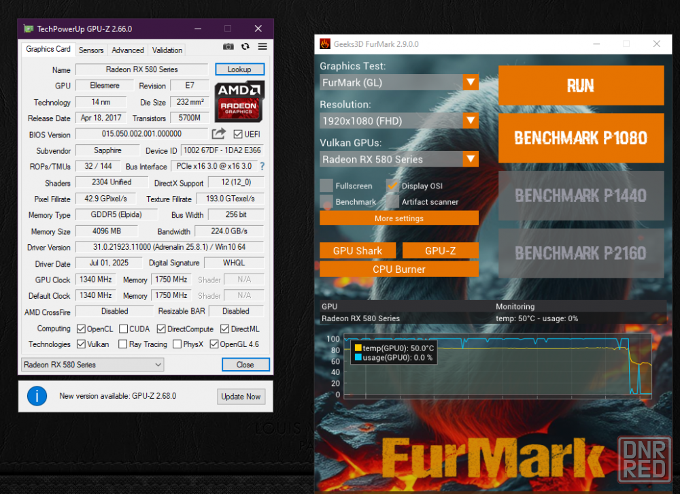Viewport: 680px width, 494px height.
Task: Open the GPU selector dropdown in GPU-Z
Action: [92, 365]
